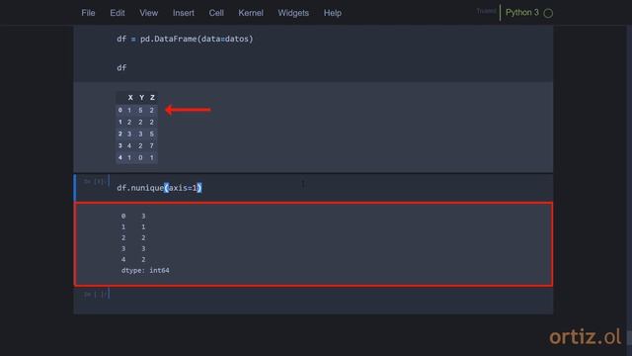
Task: Open the Help menu
Action: (x=333, y=13)
